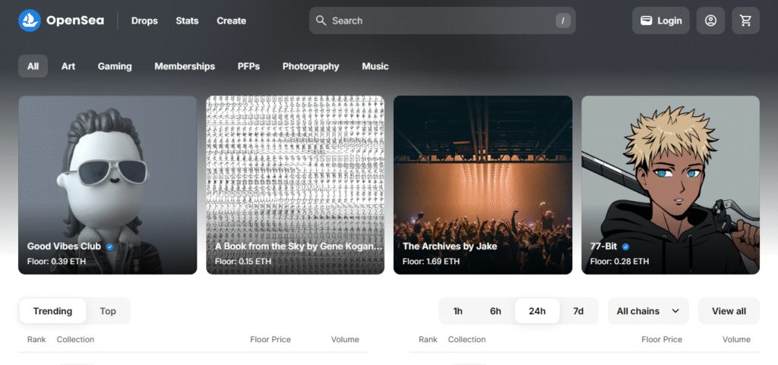This screenshot has height=365, width=778.
Task: Click the wallet icon on Login button
Action: click(646, 20)
